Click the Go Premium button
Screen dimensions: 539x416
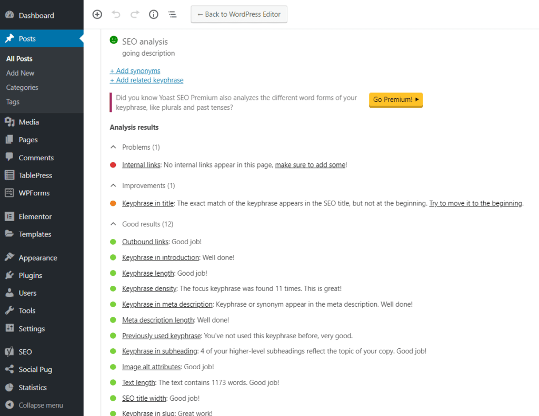(396, 100)
